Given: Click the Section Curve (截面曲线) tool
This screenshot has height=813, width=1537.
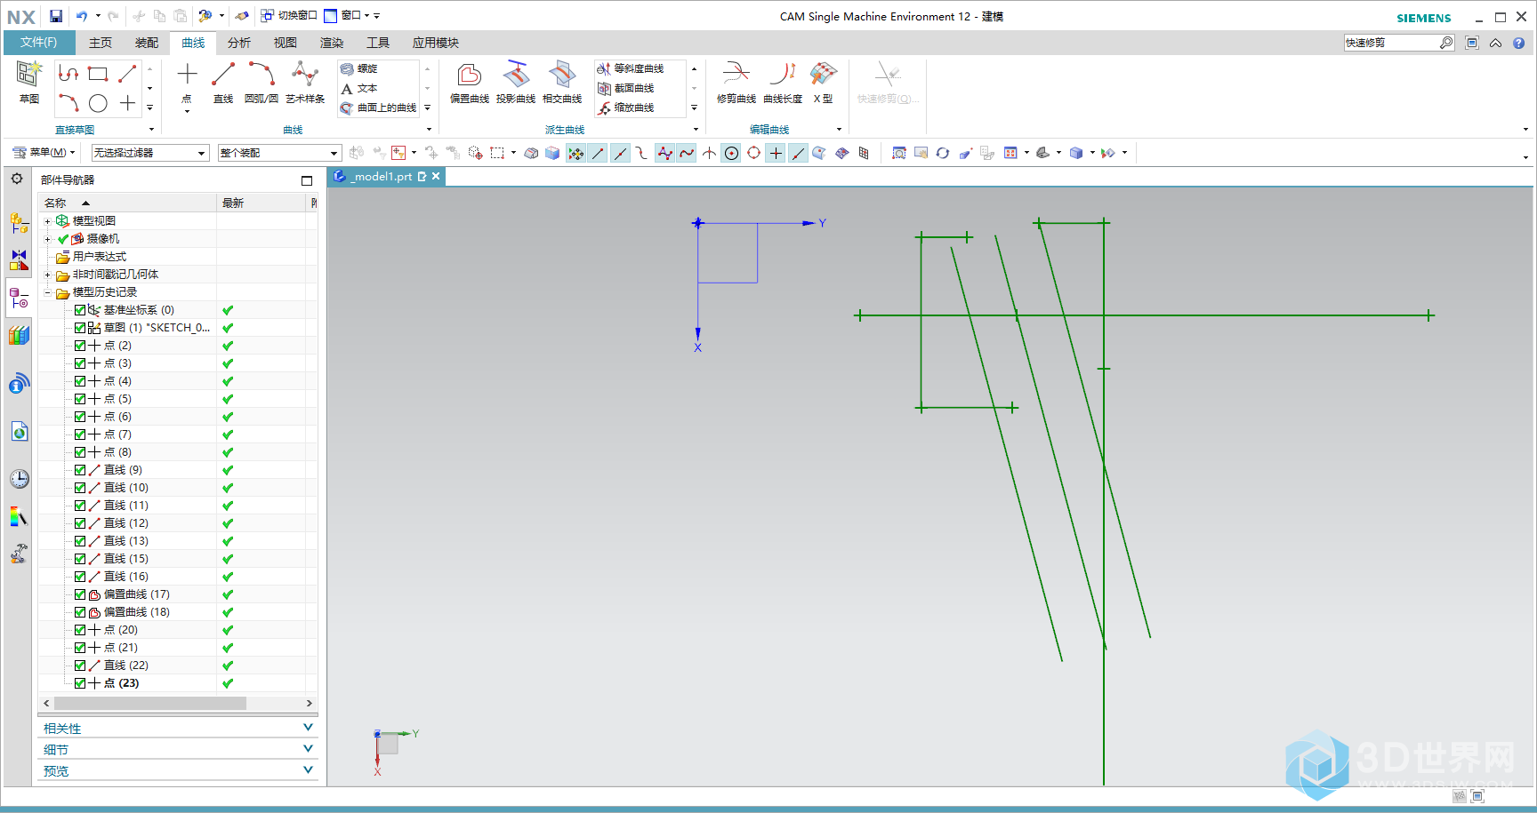Looking at the screenshot, I should coord(626,88).
